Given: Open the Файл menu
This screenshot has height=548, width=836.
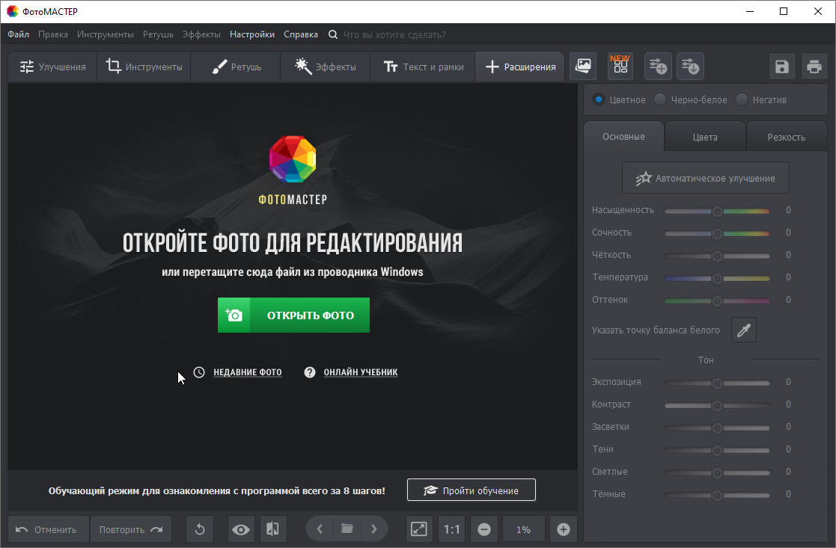Looking at the screenshot, I should pyautogui.click(x=19, y=34).
